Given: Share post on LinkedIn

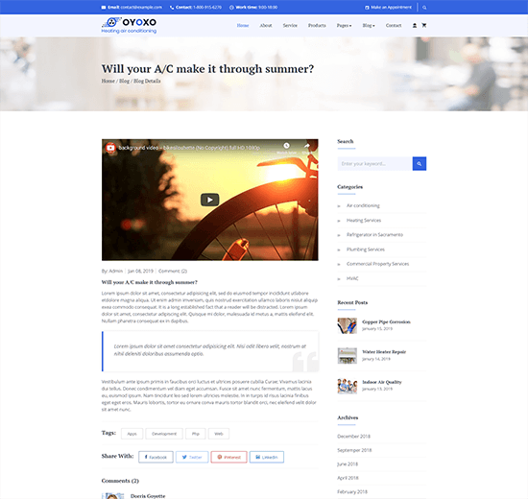Looking at the screenshot, I should [267, 457].
